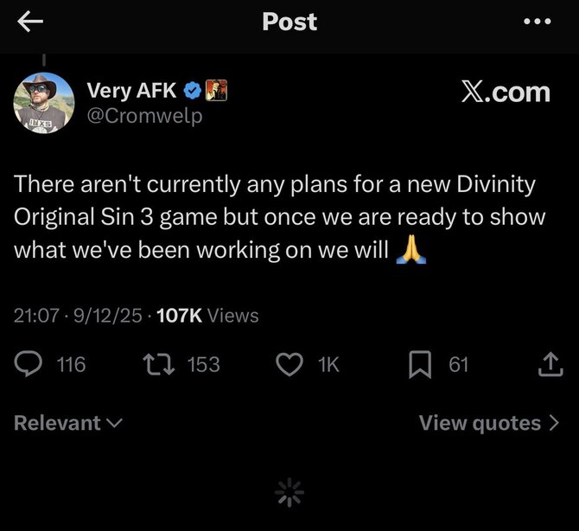579x531 pixels.
Task: Tap the back arrow icon
Action: pos(29,22)
